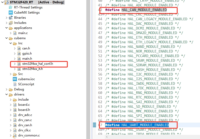
Task: Click the include folder icon
Action: click(x=15, y=100)
